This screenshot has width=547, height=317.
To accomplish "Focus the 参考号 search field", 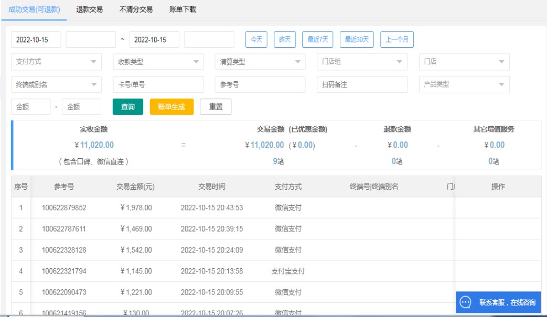I will [x=260, y=84].
